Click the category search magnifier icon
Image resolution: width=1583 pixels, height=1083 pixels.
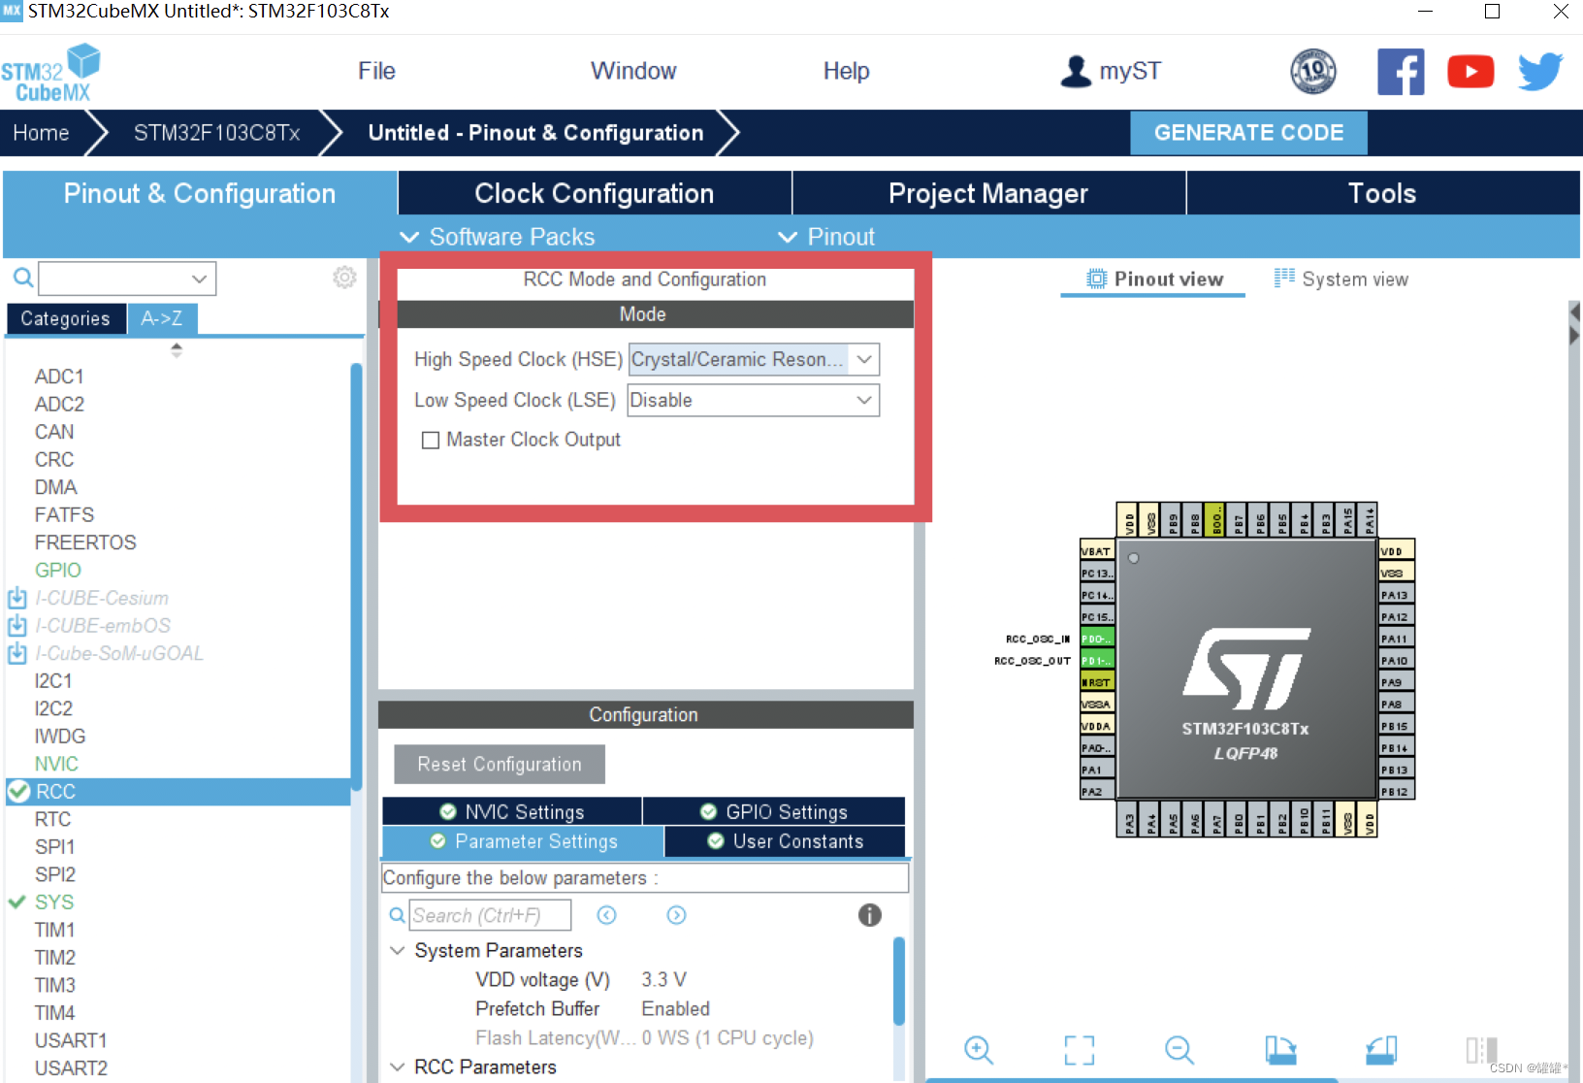coord(23,279)
